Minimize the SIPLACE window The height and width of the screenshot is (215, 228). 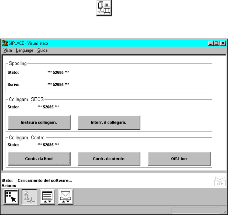click(210, 43)
